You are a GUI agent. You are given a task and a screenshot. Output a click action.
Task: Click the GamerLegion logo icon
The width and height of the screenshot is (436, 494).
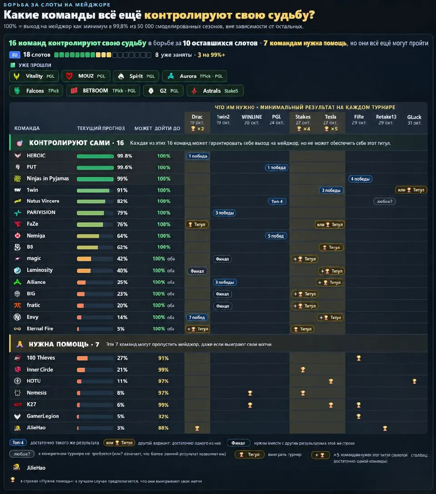[x=18, y=416]
